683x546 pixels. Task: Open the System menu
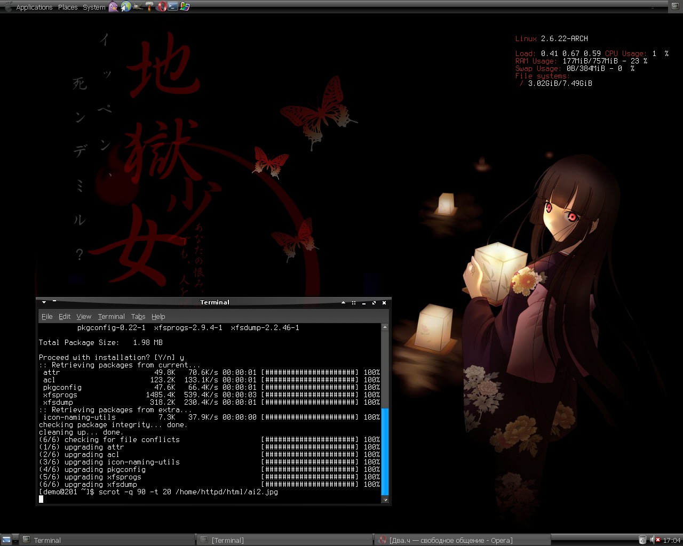[x=94, y=7]
